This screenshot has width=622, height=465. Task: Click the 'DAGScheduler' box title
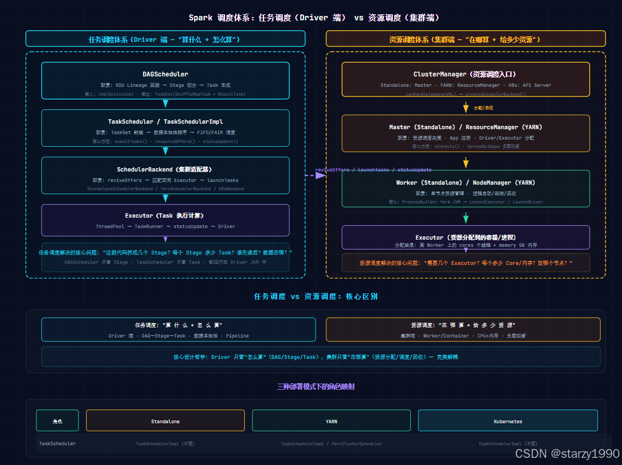point(166,74)
